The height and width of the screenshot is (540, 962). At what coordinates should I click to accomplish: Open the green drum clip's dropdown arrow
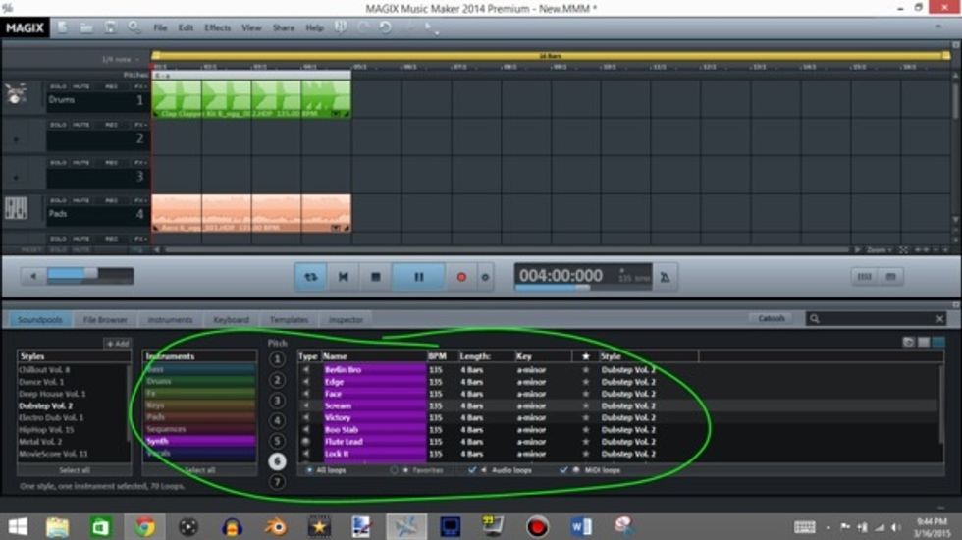pyautogui.click(x=336, y=114)
